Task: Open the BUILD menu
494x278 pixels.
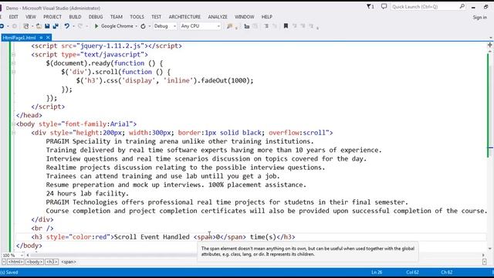Action: click(x=75, y=17)
